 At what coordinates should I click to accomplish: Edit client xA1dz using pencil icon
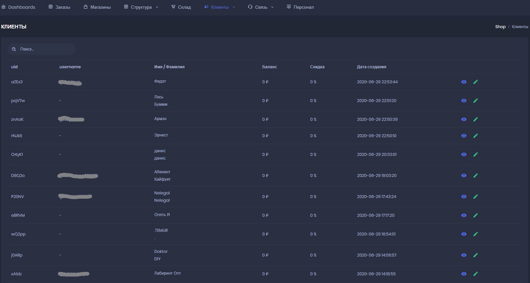click(x=475, y=274)
